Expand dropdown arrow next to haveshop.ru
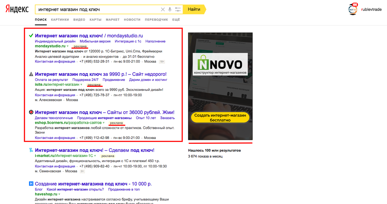 point(60,194)
